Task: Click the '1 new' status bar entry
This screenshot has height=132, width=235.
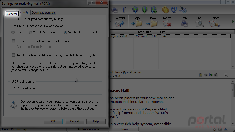Action: tap(124, 129)
